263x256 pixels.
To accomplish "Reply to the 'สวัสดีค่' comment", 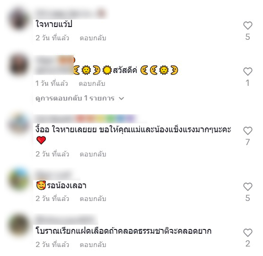I will [x=92, y=83].
